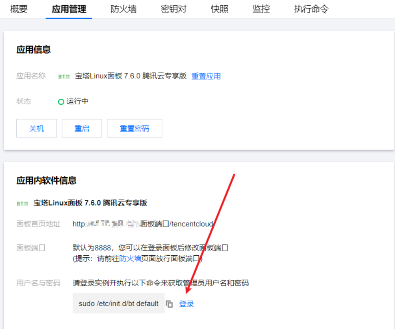Click the BT logo in 应用内软件信息

(22, 204)
